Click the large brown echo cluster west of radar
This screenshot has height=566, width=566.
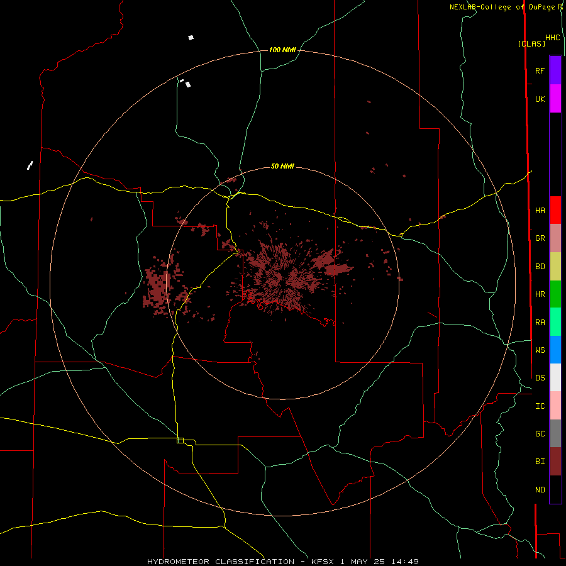(158, 289)
